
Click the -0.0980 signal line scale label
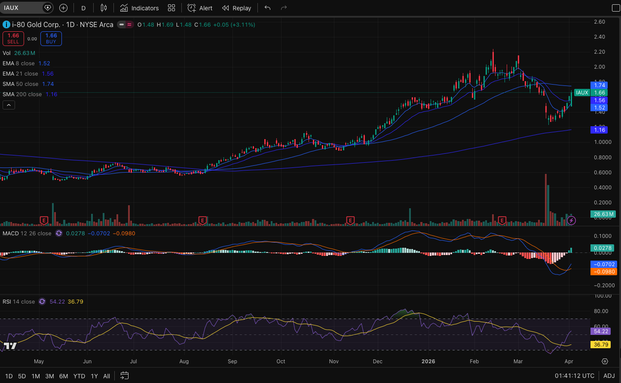pyautogui.click(x=603, y=272)
